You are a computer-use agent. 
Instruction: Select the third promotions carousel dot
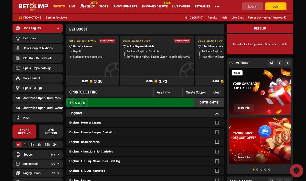pos(261,169)
